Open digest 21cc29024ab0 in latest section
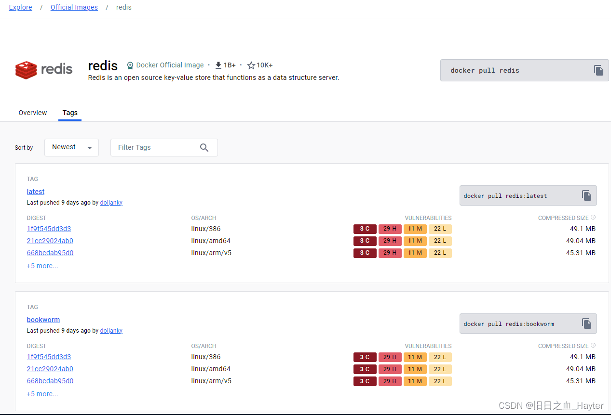 pos(50,241)
